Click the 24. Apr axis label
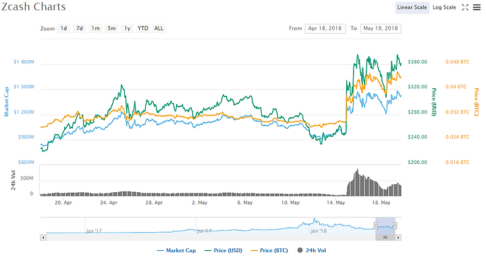Screen dimensions: 486x257 109,202
